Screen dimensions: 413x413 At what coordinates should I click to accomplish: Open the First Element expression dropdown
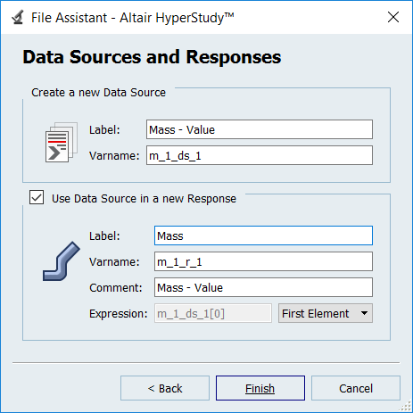(326, 313)
